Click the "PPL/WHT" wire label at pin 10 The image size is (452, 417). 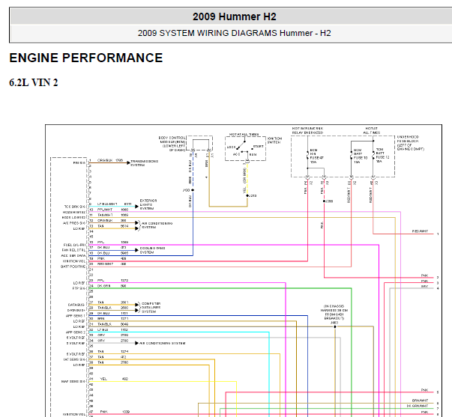(x=105, y=210)
